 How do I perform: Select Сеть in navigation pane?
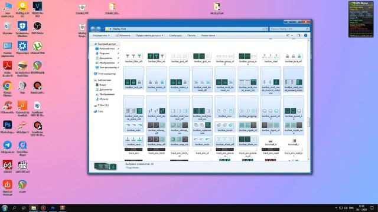[99, 111]
